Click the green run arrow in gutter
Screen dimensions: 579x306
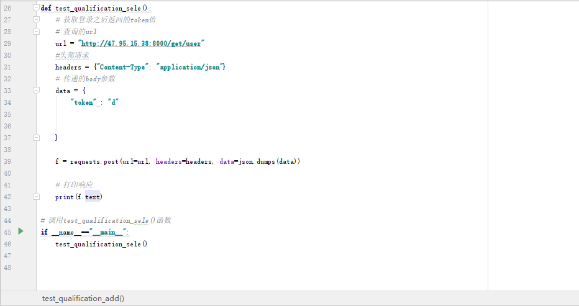click(21, 232)
